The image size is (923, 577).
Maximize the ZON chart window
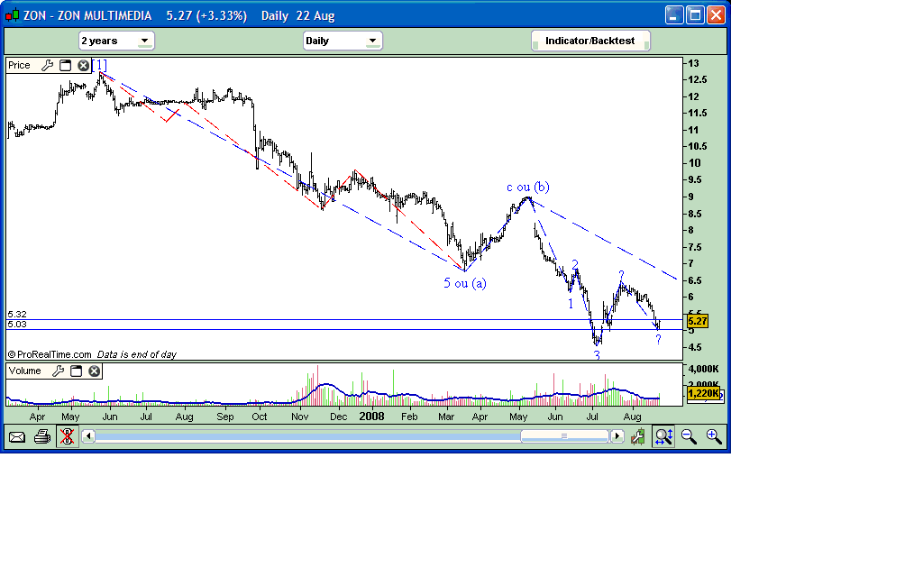coord(695,15)
